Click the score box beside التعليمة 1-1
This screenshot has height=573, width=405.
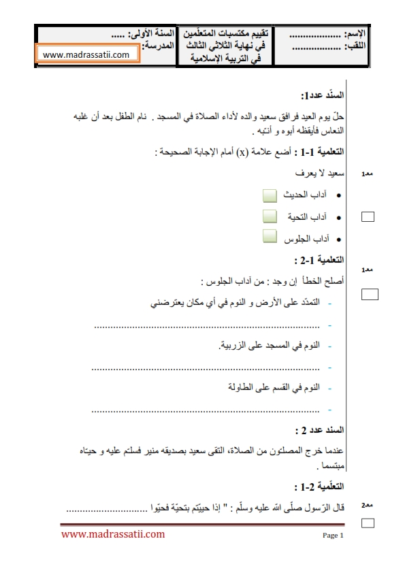coord(368,216)
